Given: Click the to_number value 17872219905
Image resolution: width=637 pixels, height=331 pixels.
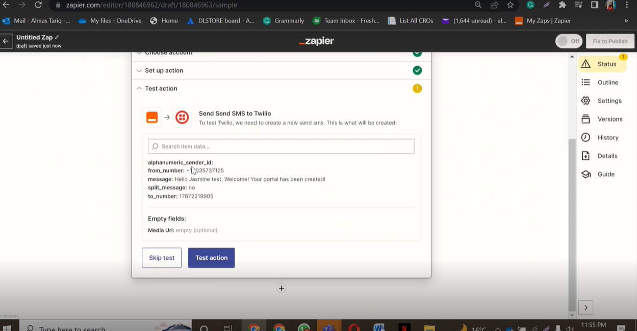Looking at the screenshot, I should click(x=196, y=196).
